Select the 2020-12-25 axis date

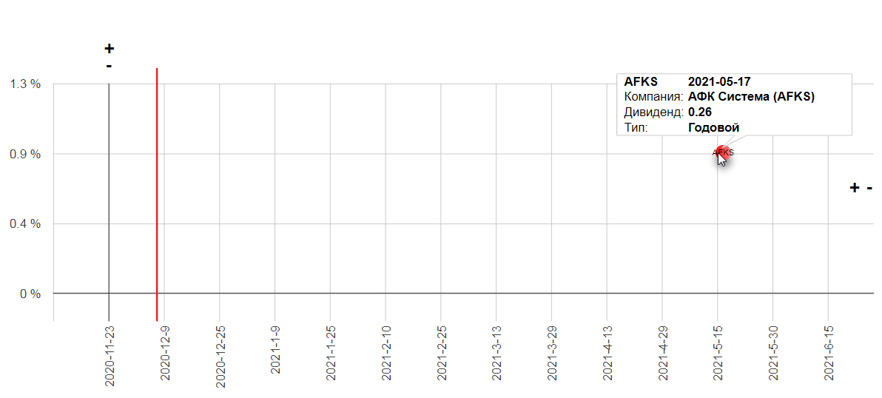[x=220, y=356]
